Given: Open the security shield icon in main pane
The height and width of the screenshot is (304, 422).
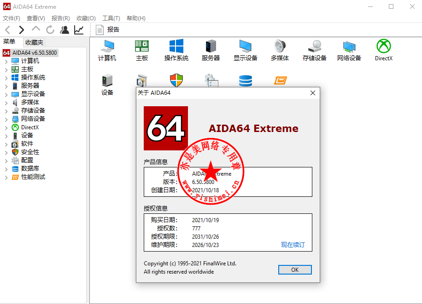Looking at the screenshot, I should click(176, 80).
